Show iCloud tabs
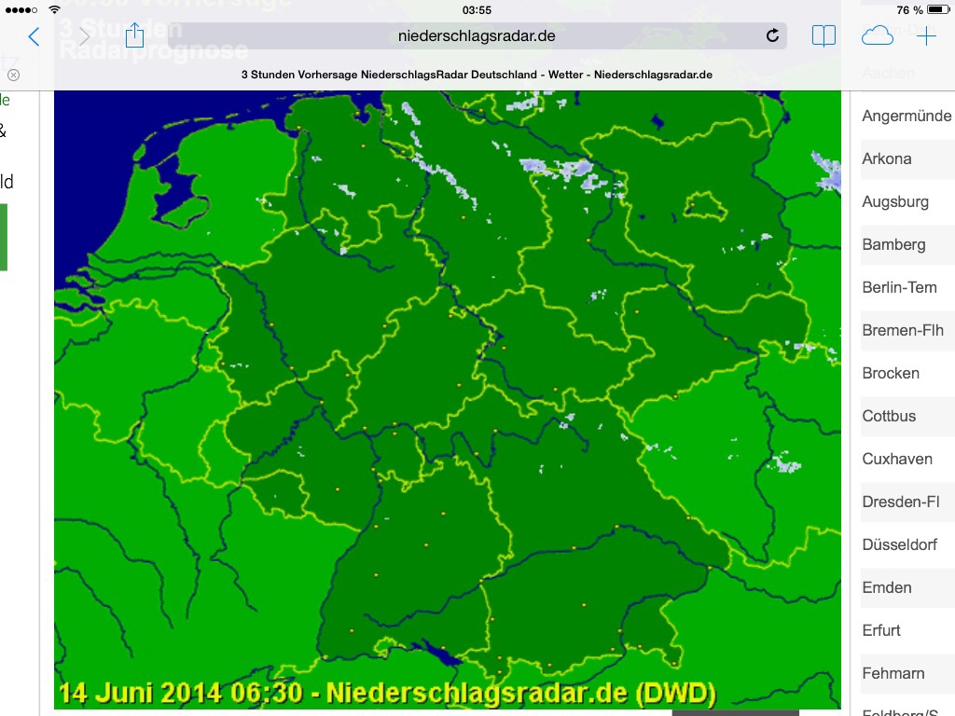 (x=877, y=36)
